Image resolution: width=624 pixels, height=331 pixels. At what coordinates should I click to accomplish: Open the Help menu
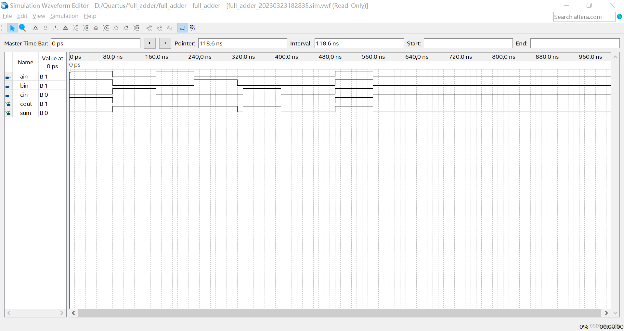click(90, 16)
